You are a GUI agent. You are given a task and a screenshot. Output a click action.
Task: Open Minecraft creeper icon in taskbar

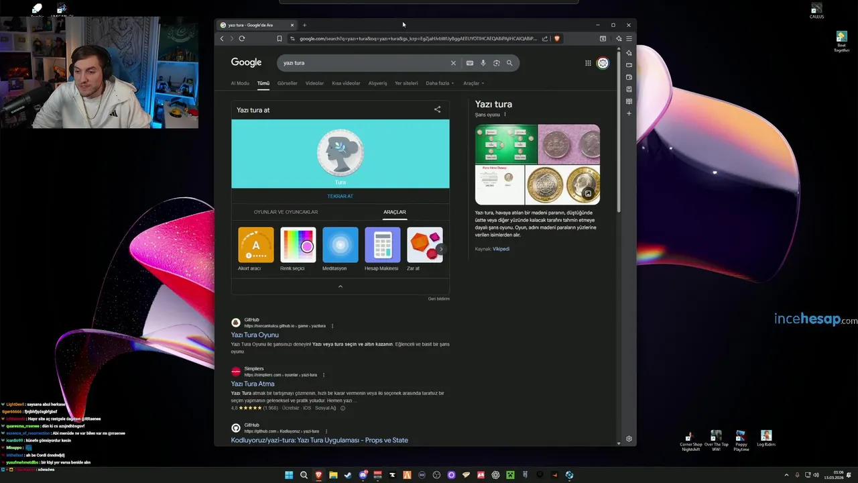510,475
